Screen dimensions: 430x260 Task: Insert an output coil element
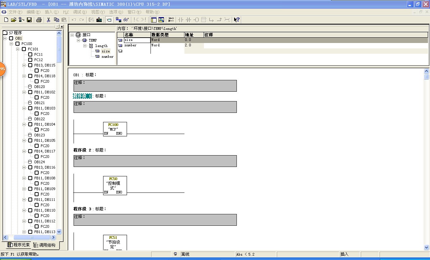(196, 20)
